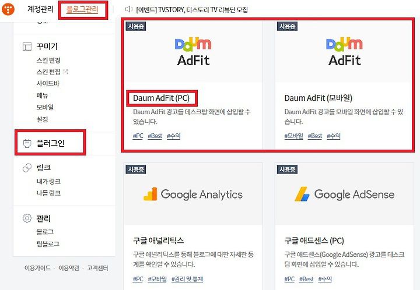The width and height of the screenshot is (420, 290).
Task: Click 사용중 badge on Google Analytics card
Action: pos(136,169)
